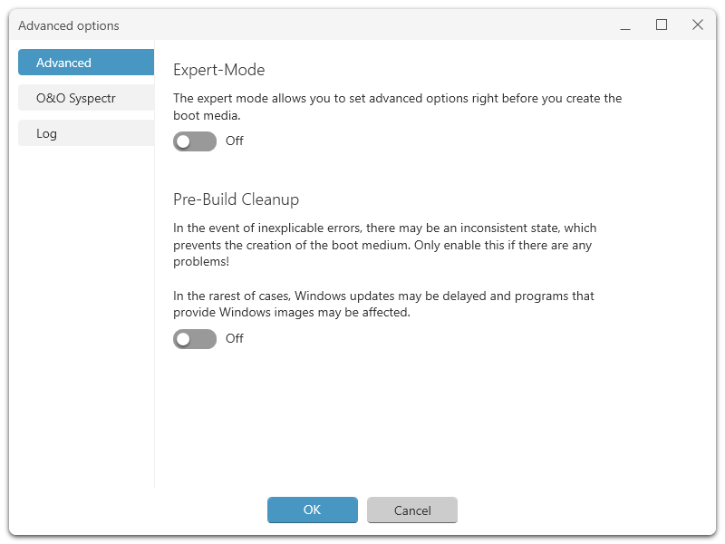Click the inconsistent state warning paragraph
Image resolution: width=725 pixels, height=544 pixels.
coord(384,245)
